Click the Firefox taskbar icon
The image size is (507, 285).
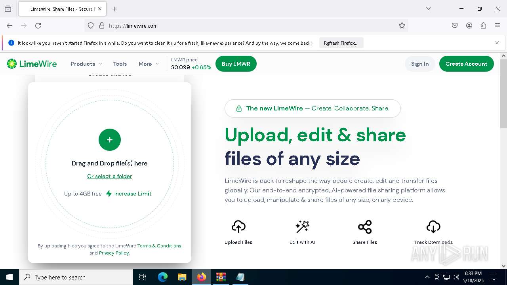pos(202,277)
